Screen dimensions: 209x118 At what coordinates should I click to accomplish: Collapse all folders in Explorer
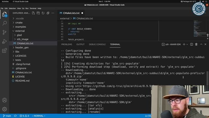[x=48, y=13]
